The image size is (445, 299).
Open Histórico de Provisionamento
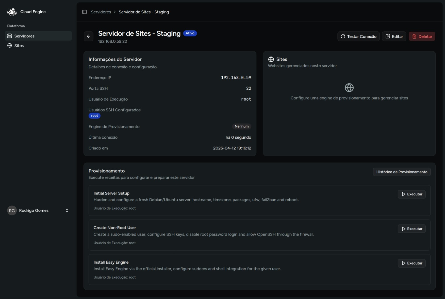pyautogui.click(x=402, y=172)
